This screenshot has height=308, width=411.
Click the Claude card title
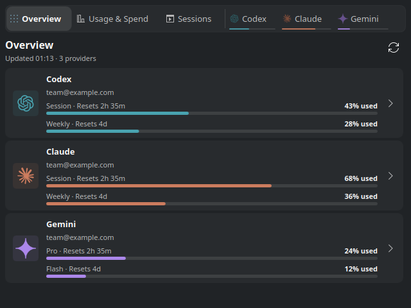pyautogui.click(x=60, y=152)
